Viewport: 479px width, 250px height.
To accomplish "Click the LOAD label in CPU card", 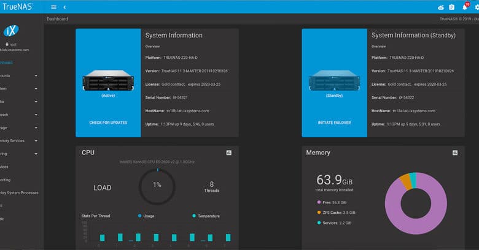I will (x=103, y=187).
